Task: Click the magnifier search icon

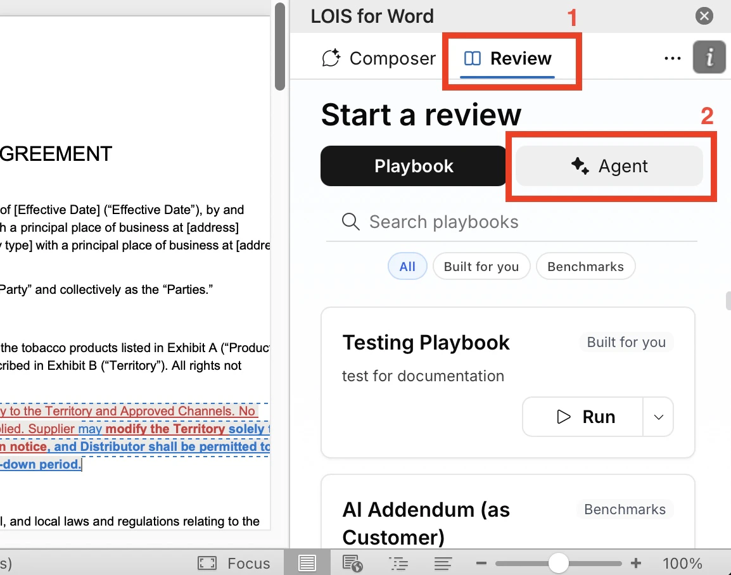Action: [x=350, y=222]
